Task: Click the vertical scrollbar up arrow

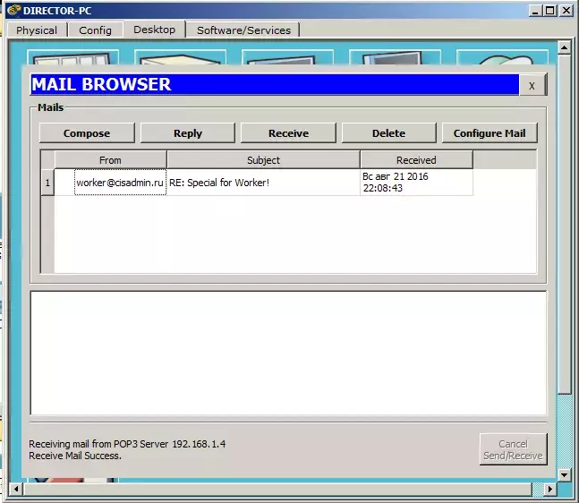Action: [x=564, y=47]
